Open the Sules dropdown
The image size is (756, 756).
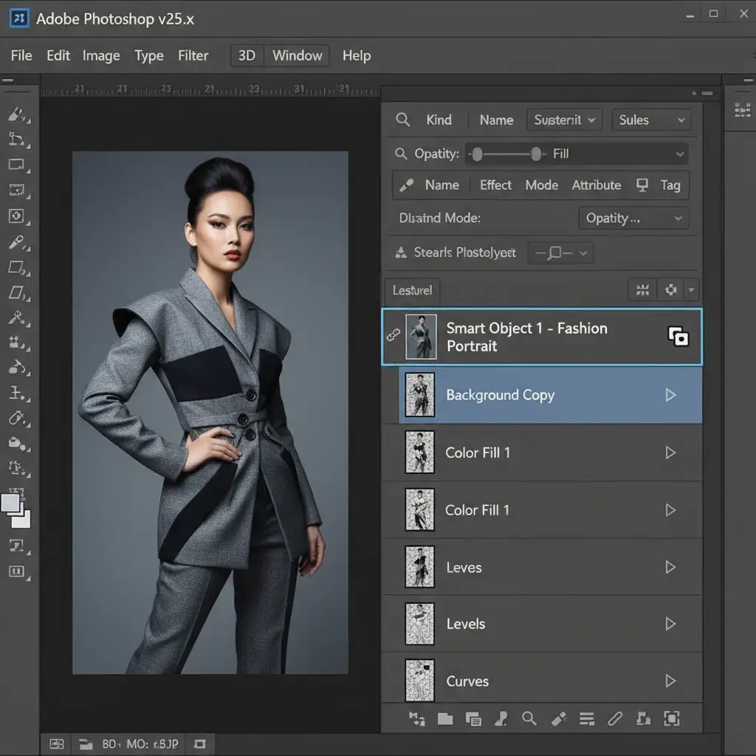click(651, 120)
